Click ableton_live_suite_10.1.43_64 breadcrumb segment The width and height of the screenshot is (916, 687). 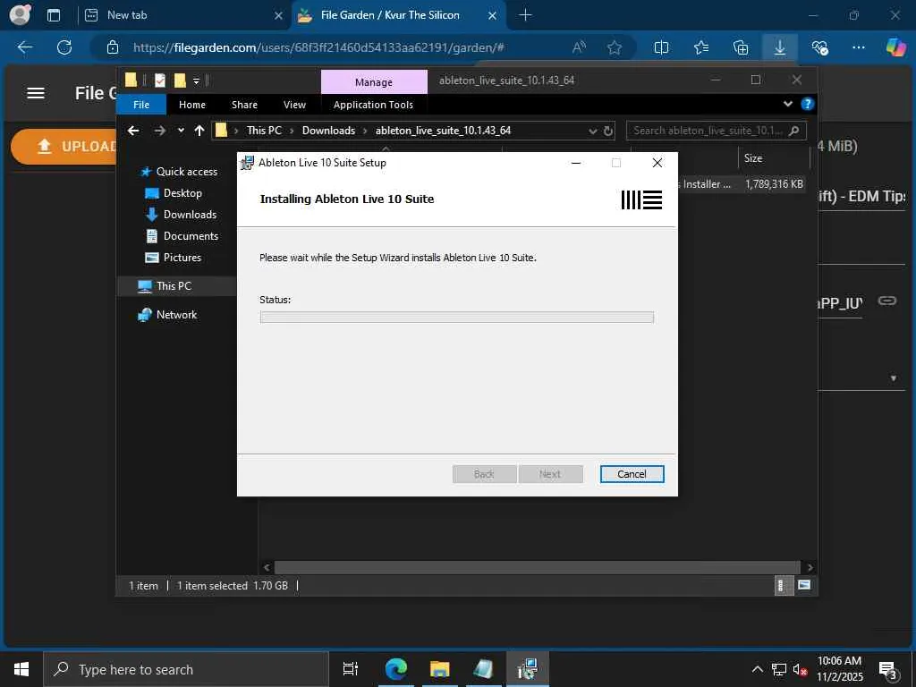[x=443, y=131]
